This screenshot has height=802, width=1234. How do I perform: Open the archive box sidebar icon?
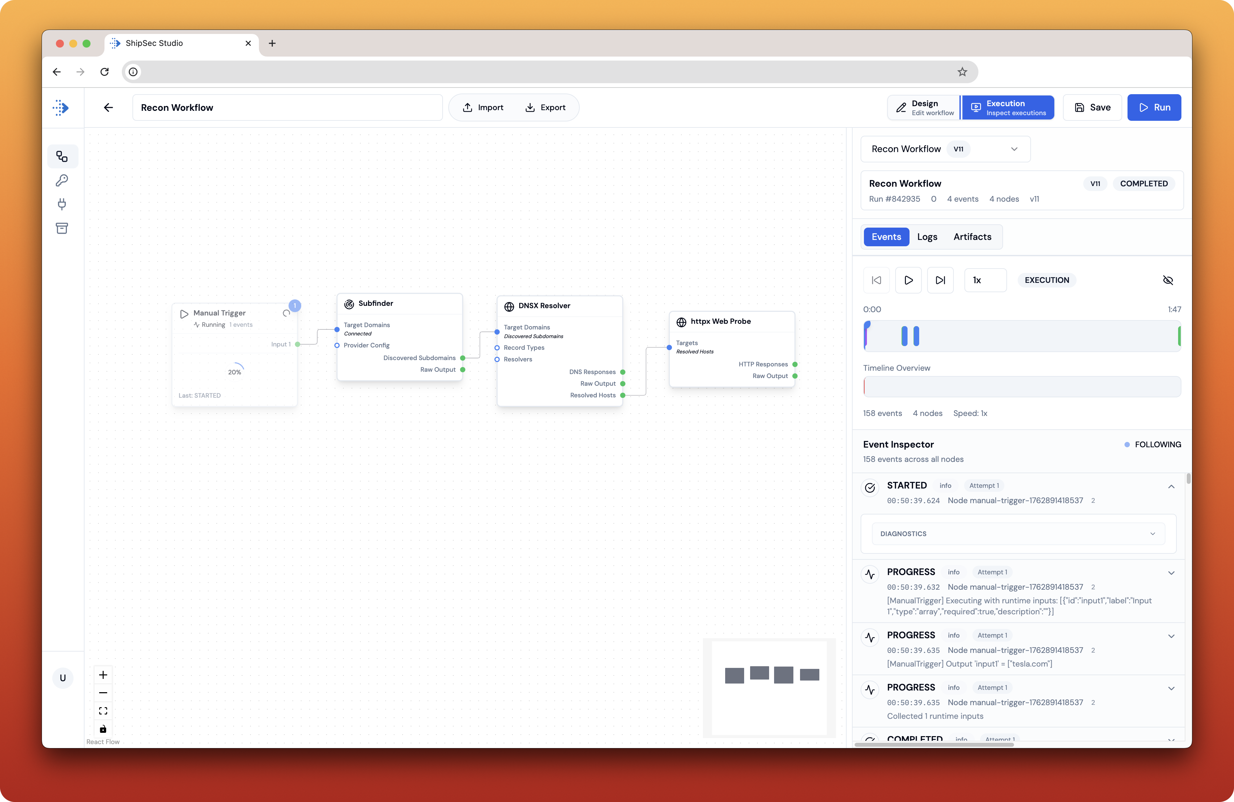pos(62,228)
